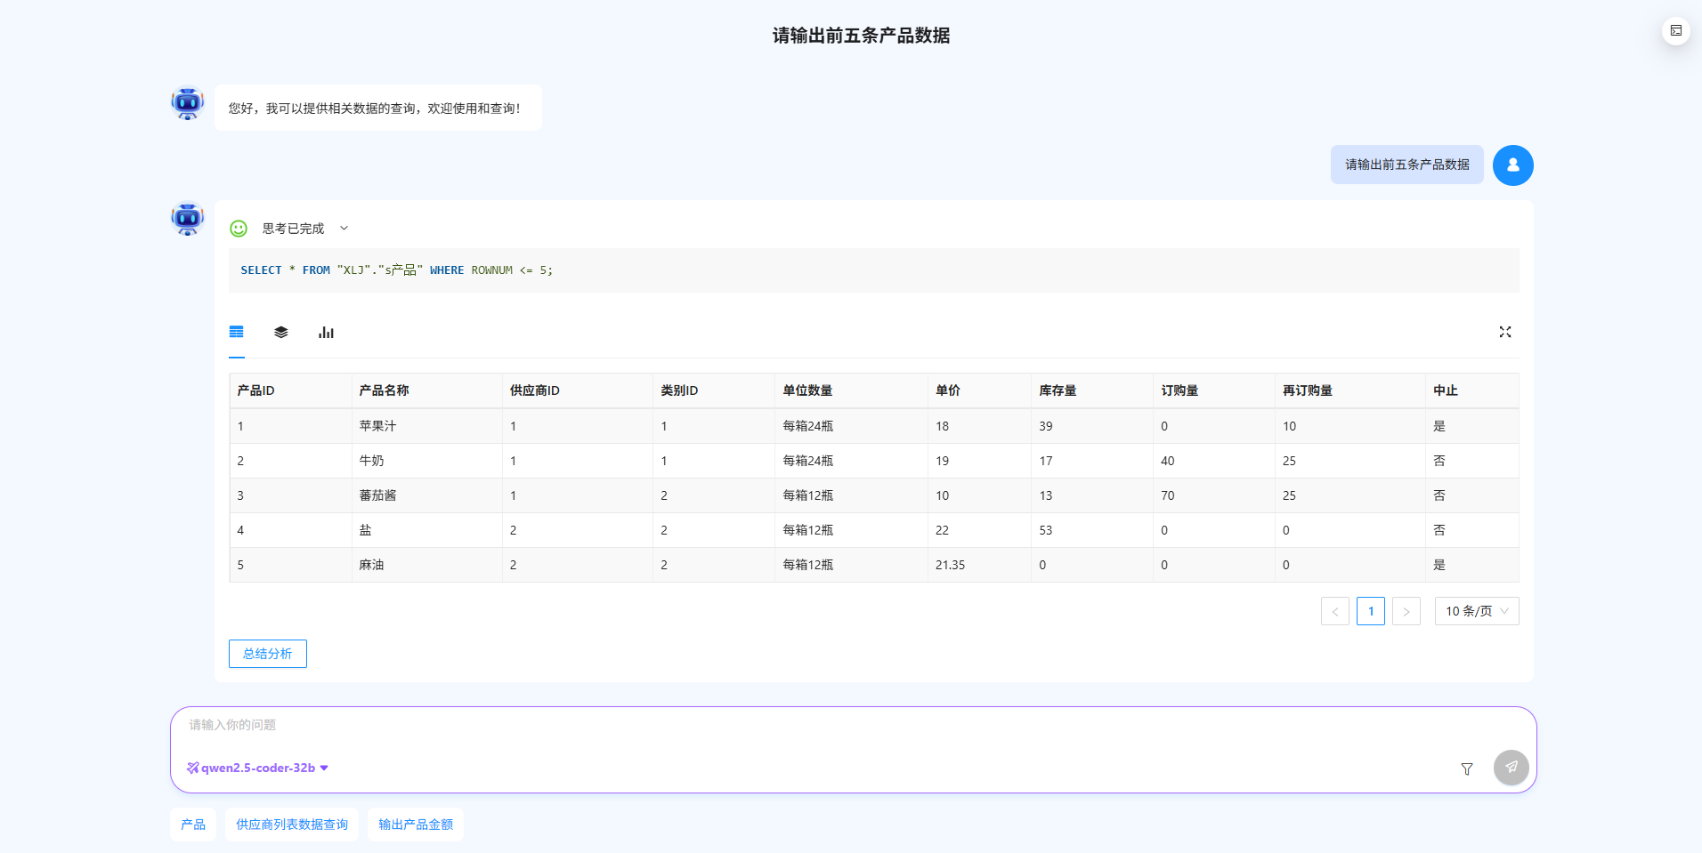Choose the 供应商列表数据查询 suggestion
1702x853 pixels.
(x=292, y=825)
